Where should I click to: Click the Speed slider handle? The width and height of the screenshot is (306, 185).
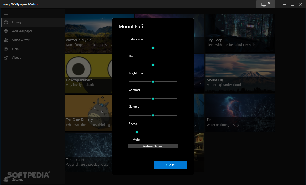pos(137,132)
